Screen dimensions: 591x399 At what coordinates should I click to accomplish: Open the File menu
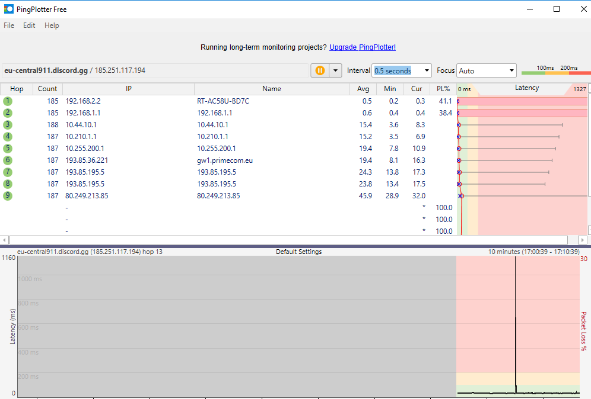(x=9, y=25)
